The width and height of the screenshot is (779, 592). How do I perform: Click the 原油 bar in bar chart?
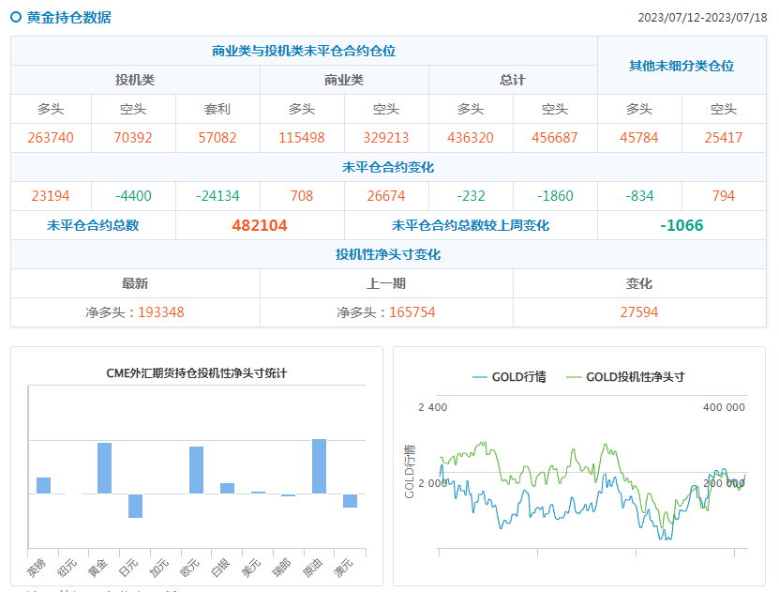coord(319,465)
